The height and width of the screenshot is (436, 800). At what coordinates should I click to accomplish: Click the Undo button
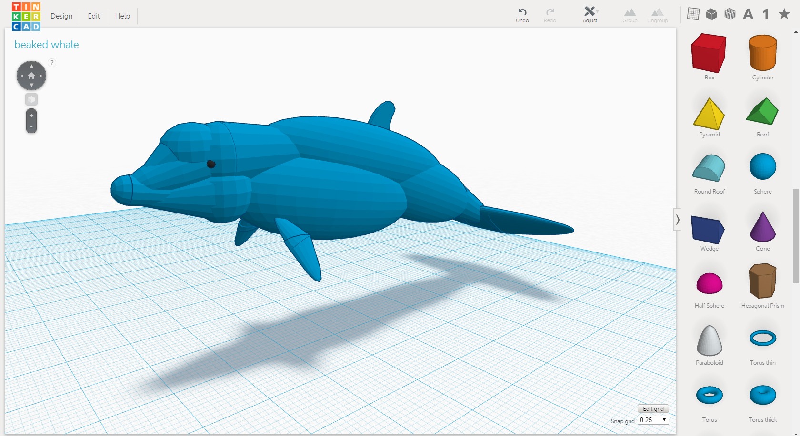[x=522, y=15]
